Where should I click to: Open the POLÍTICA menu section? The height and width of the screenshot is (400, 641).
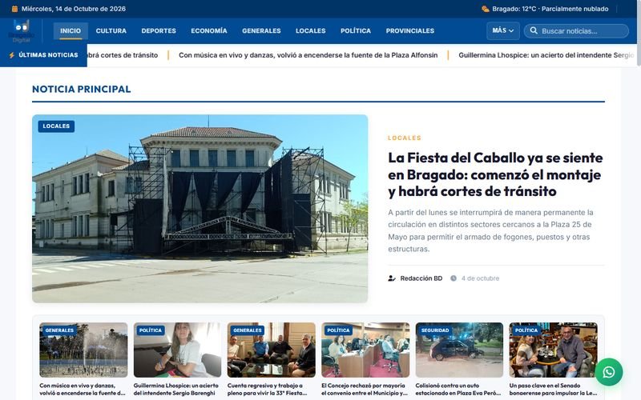(x=356, y=30)
